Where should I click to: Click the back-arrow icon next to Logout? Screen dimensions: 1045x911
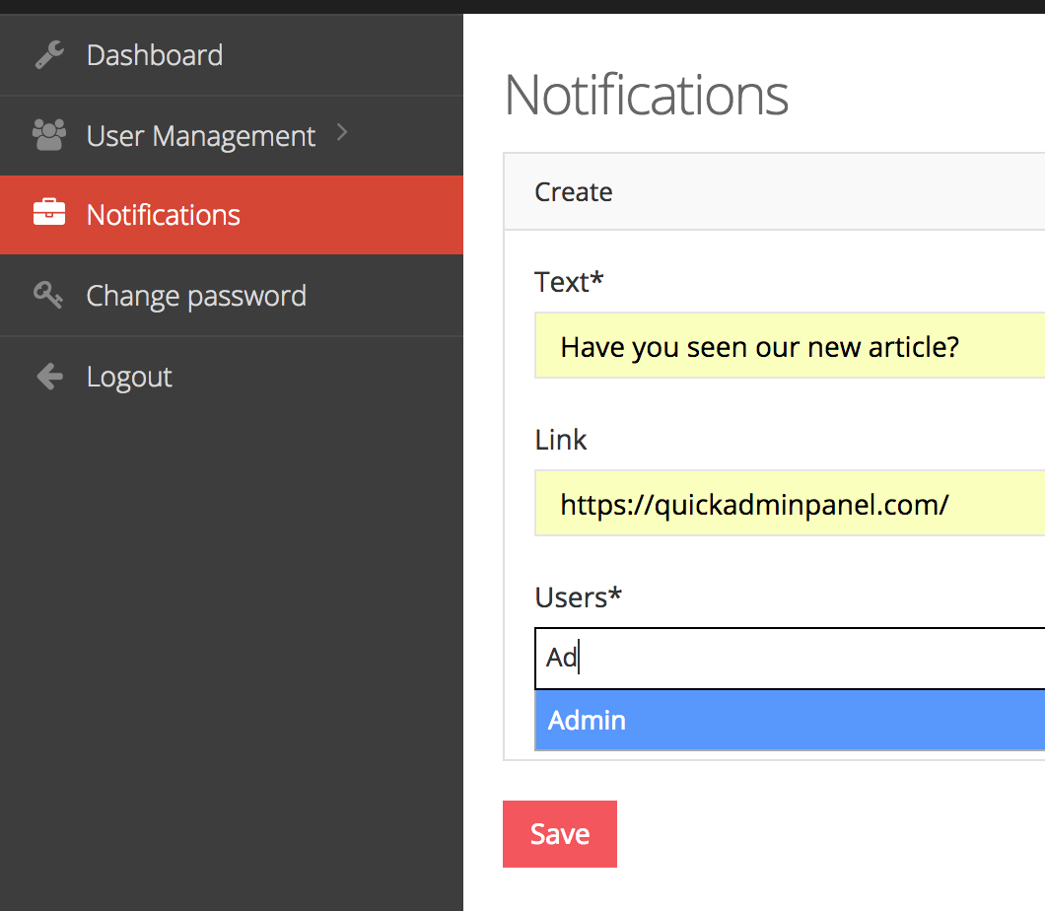pos(48,376)
